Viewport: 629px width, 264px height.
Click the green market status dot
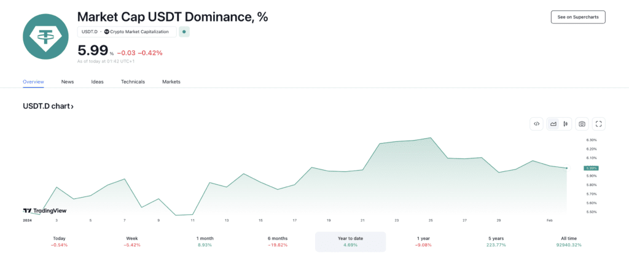(184, 32)
